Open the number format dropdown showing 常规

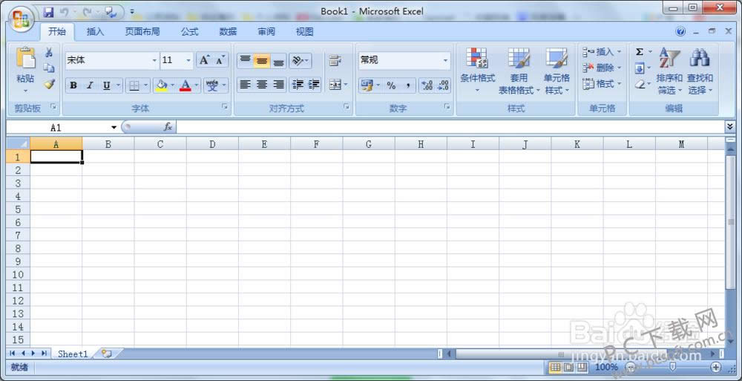[445, 60]
